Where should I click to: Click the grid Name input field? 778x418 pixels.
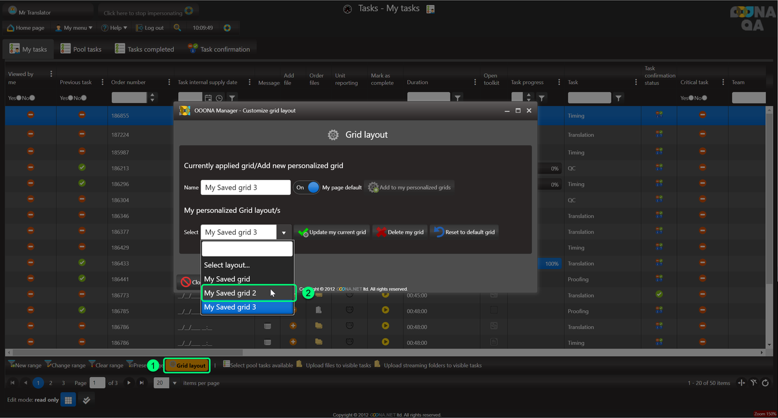pos(245,187)
